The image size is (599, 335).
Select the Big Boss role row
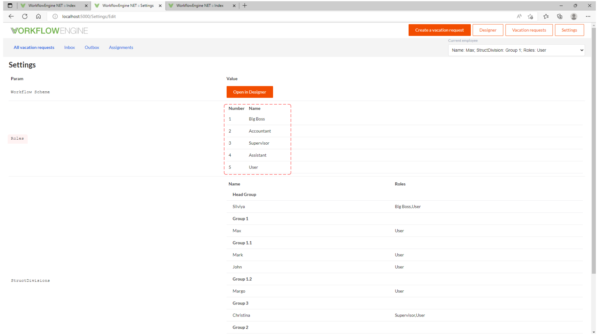pos(405,119)
